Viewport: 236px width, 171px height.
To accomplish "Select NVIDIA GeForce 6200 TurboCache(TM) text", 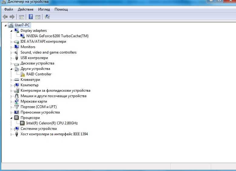I will (57, 36).
